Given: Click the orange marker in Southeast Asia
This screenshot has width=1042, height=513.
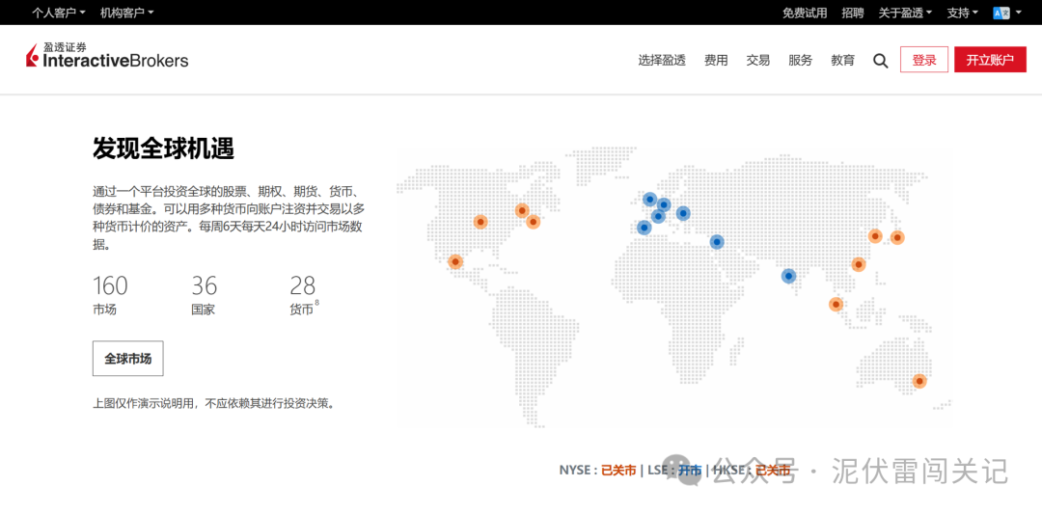Looking at the screenshot, I should click(x=836, y=305).
